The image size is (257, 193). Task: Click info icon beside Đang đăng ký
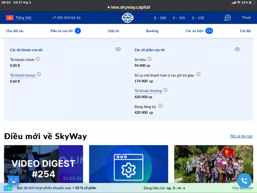click(160, 106)
